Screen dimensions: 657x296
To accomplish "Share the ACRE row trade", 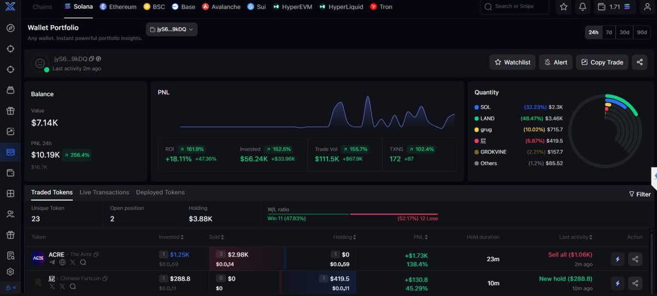I will point(635,259).
